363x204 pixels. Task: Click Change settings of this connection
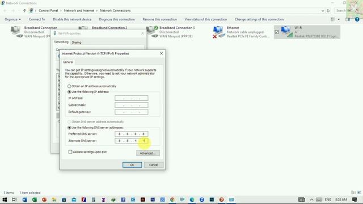(x=259, y=19)
